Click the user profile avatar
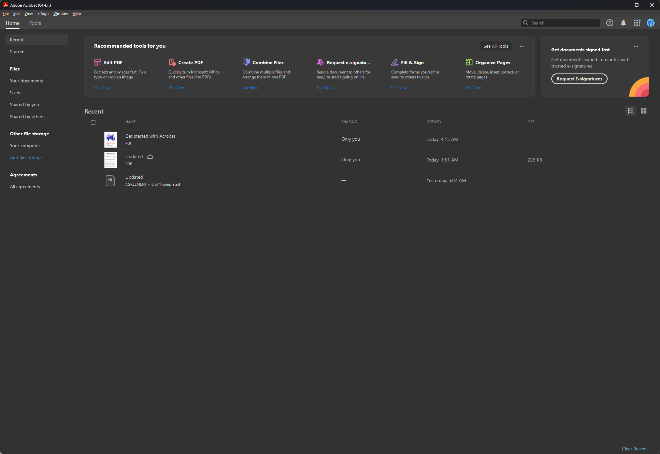This screenshot has width=660, height=454. (650, 23)
